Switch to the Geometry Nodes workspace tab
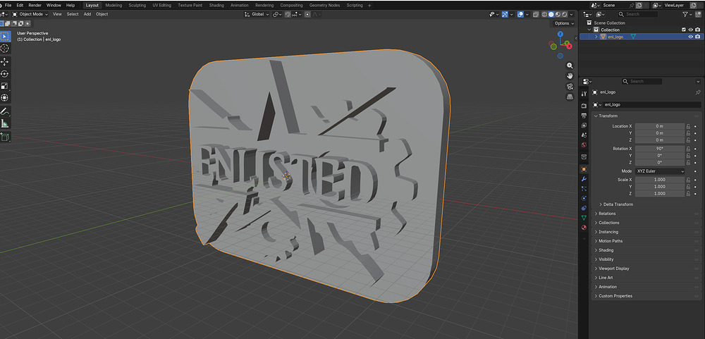 [324, 6]
